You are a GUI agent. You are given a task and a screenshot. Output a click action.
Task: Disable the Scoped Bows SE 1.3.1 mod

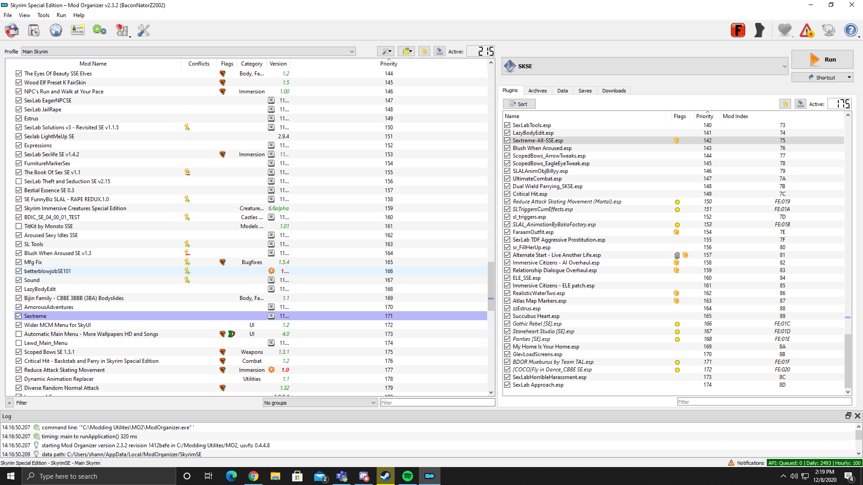[x=18, y=352]
